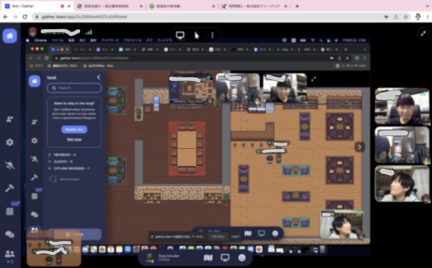Screen dimensions: 432x268
Task: Click the expand arrows inside the shared screen
Action: point(314,79)
